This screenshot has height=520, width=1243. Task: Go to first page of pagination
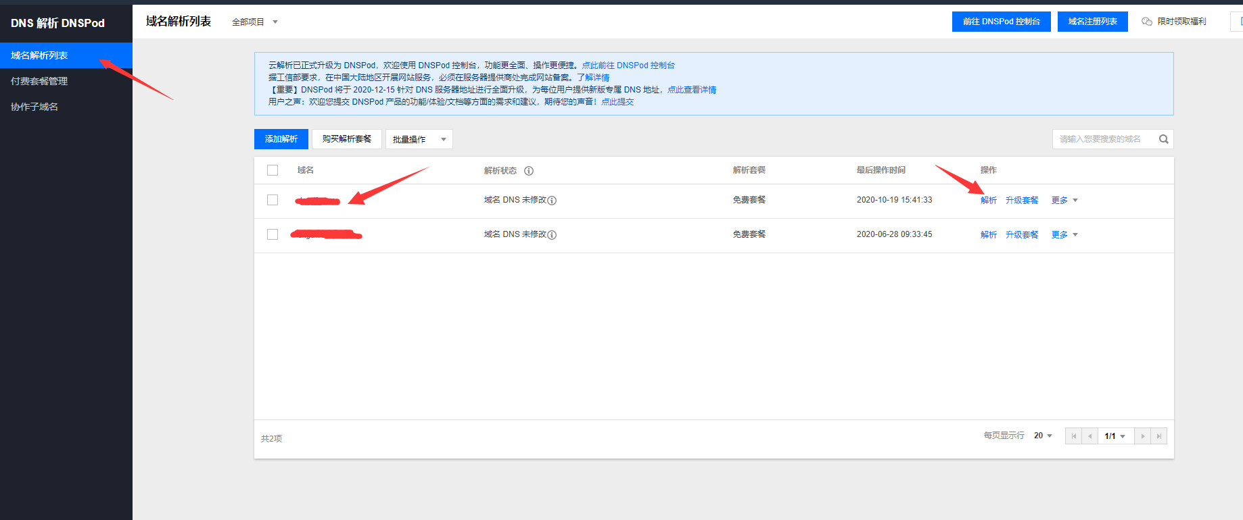tap(1073, 436)
